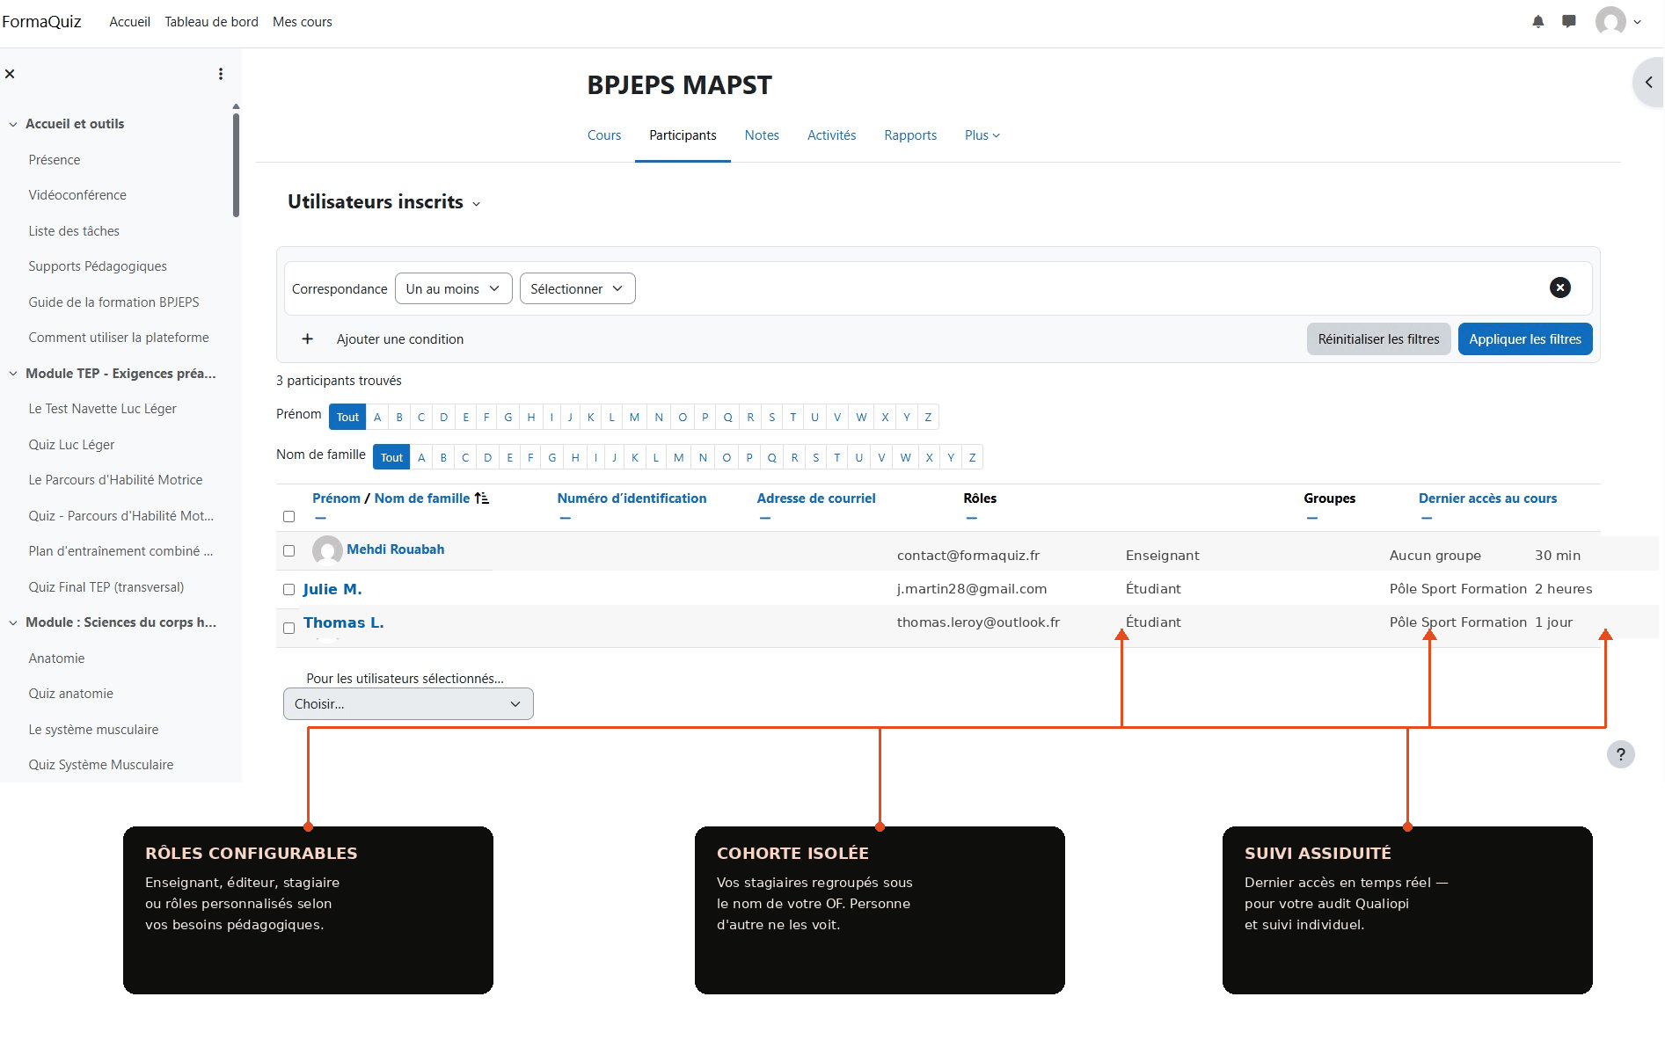Click the FormaQuiz site logo
Viewport: 1665px width, 1055px height.
pos(41,21)
